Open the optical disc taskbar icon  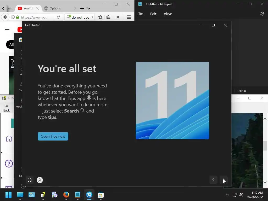[54, 195]
